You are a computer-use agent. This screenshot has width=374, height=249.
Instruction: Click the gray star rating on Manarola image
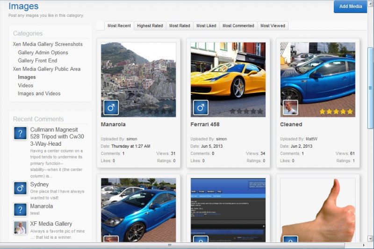157,111
